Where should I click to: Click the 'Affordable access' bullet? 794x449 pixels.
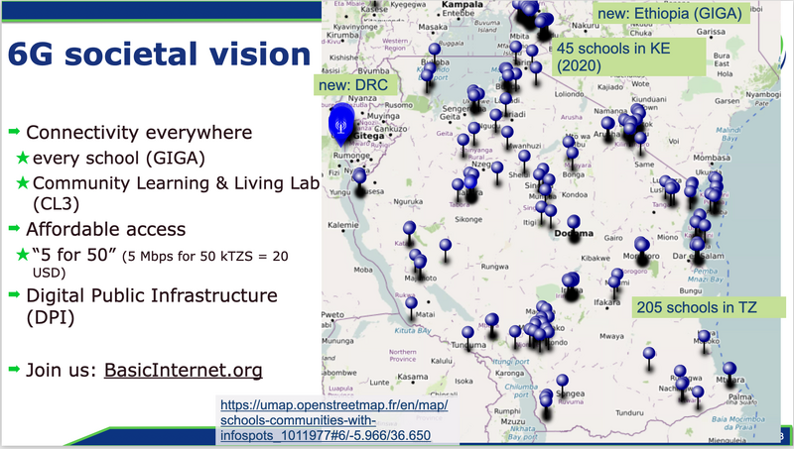tap(106, 230)
